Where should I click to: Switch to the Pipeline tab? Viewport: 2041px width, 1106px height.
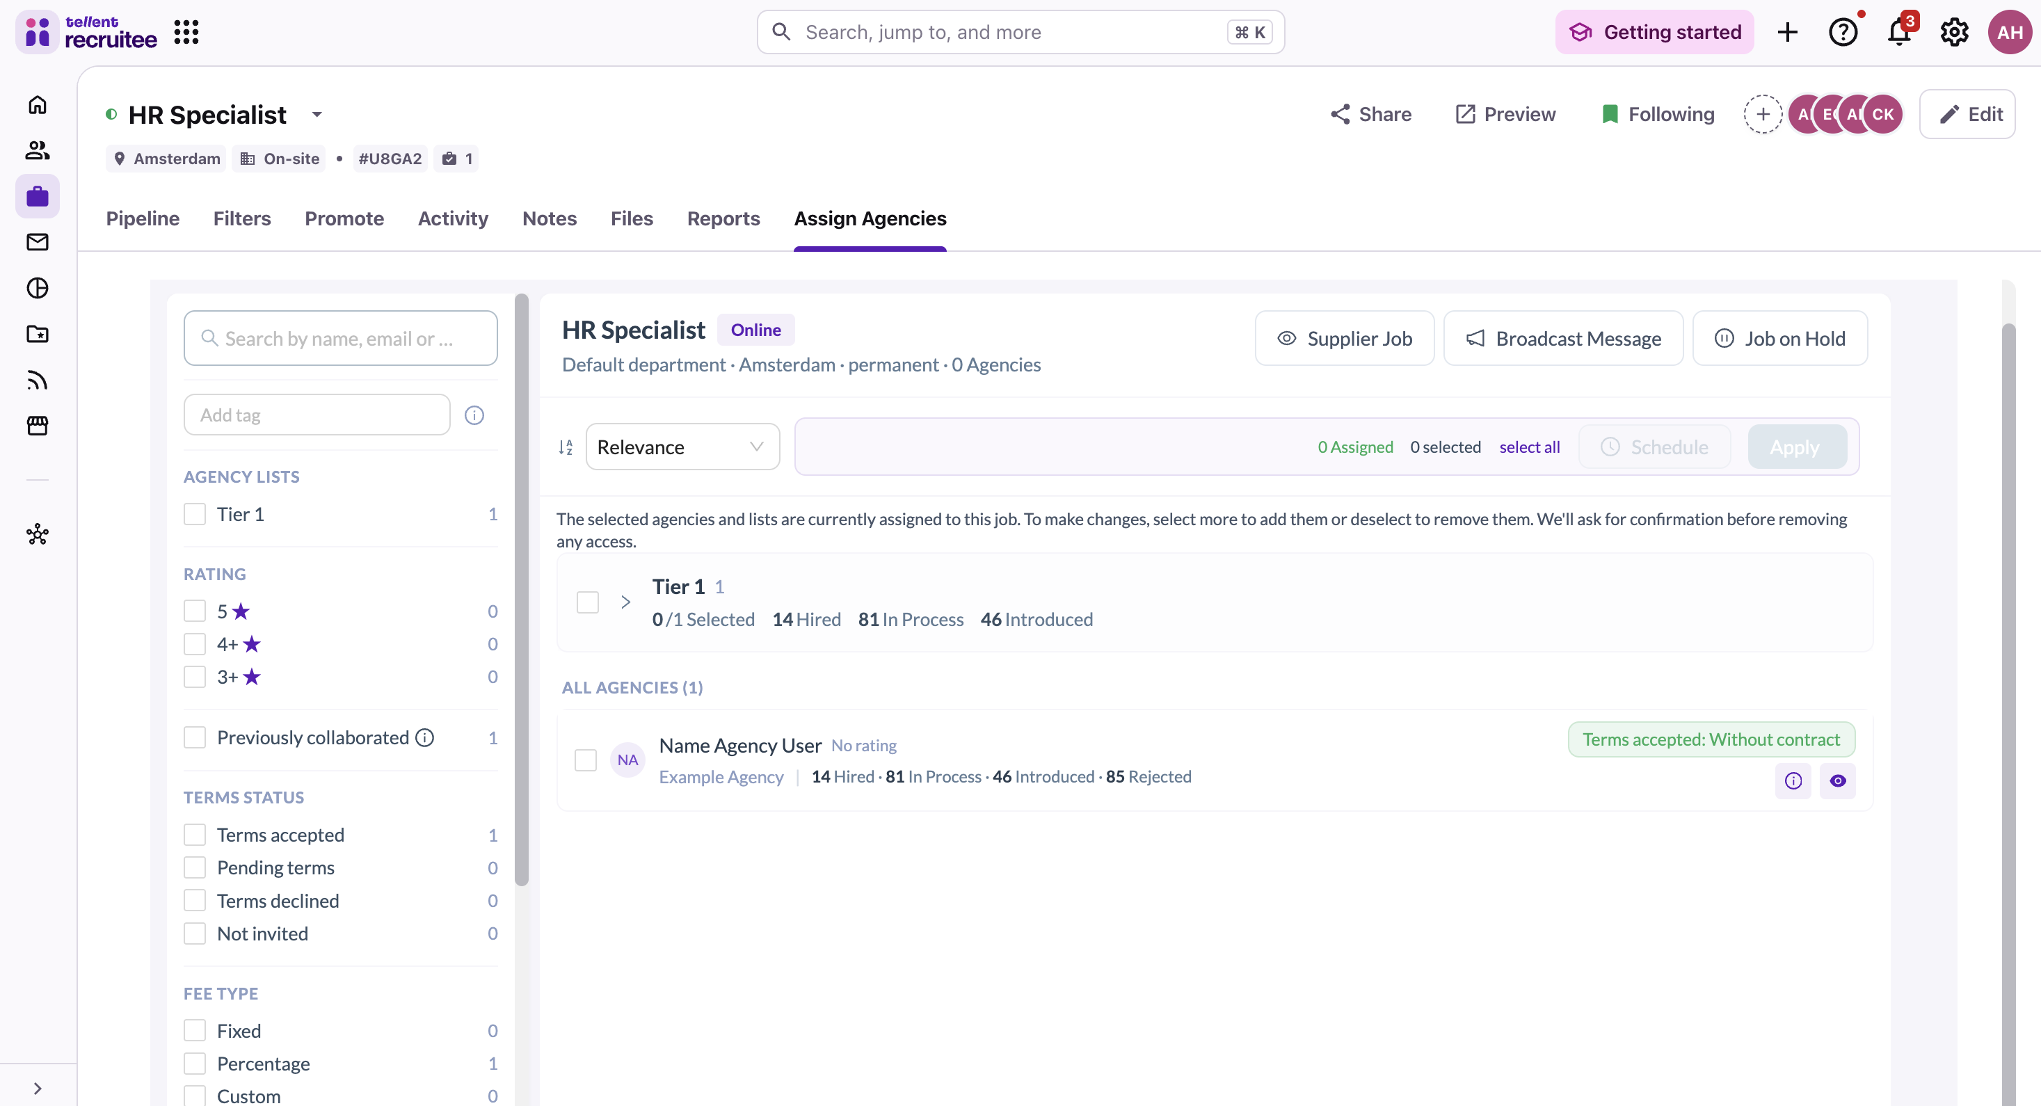pos(143,218)
